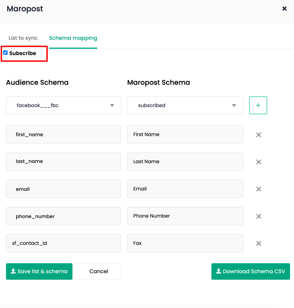Click the Fax Maropost field

tap(185, 243)
